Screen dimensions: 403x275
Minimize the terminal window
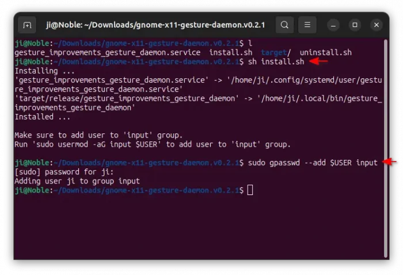334,25
